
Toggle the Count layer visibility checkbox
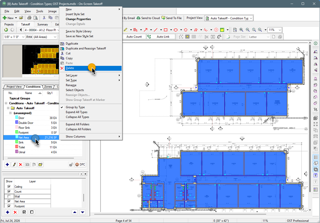(x=9, y=192)
